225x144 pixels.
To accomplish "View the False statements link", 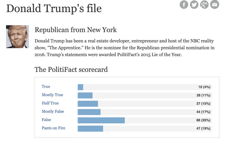I will (46, 120).
